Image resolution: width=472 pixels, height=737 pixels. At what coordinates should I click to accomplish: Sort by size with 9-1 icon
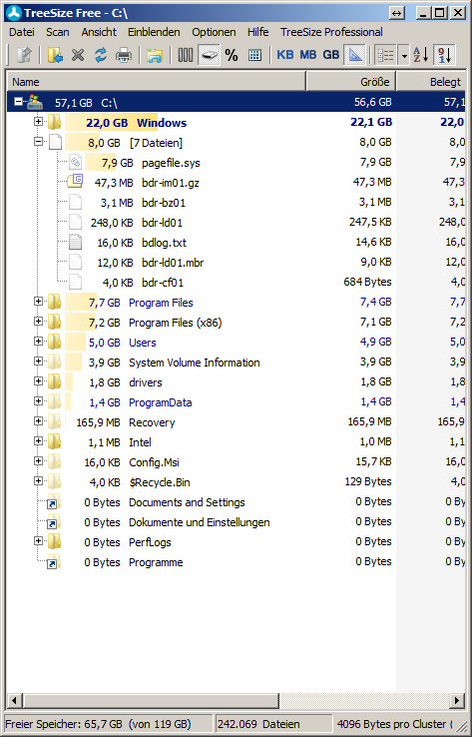pyautogui.click(x=444, y=56)
